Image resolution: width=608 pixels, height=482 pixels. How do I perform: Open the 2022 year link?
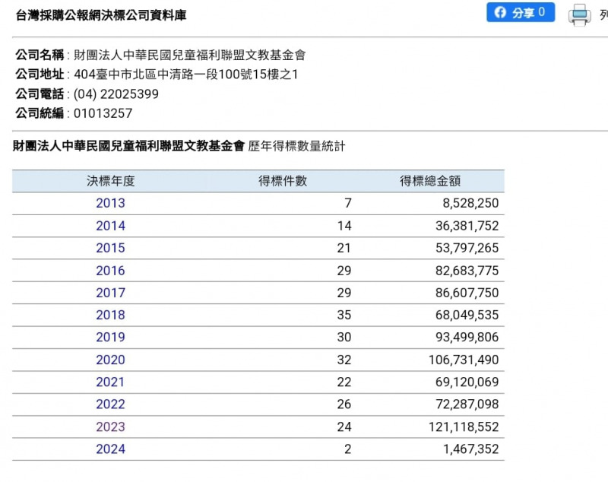point(110,404)
